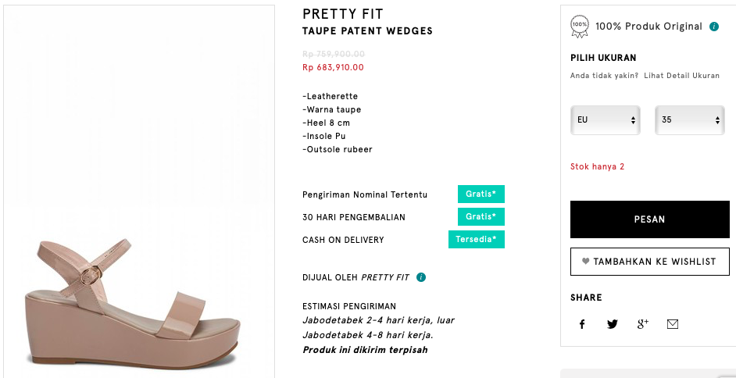Share product on Google Plus
Screen dimensions: 736x378
pyautogui.click(x=642, y=324)
